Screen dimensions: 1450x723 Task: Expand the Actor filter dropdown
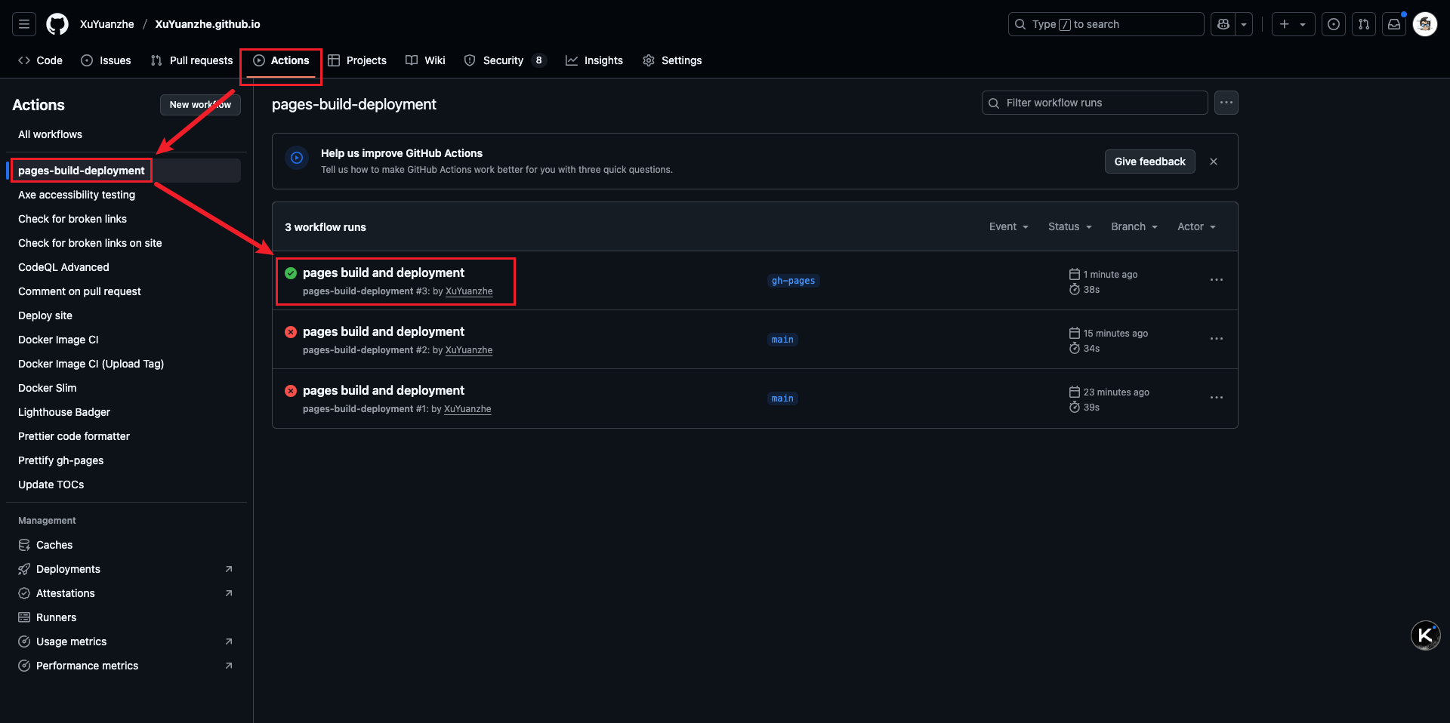(x=1197, y=226)
